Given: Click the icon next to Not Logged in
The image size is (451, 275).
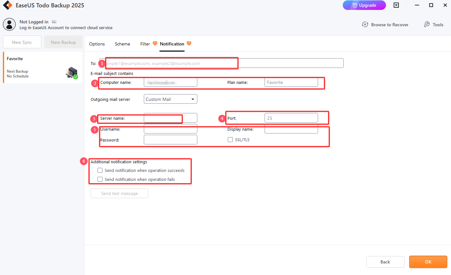Looking at the screenshot, I should [54, 22].
